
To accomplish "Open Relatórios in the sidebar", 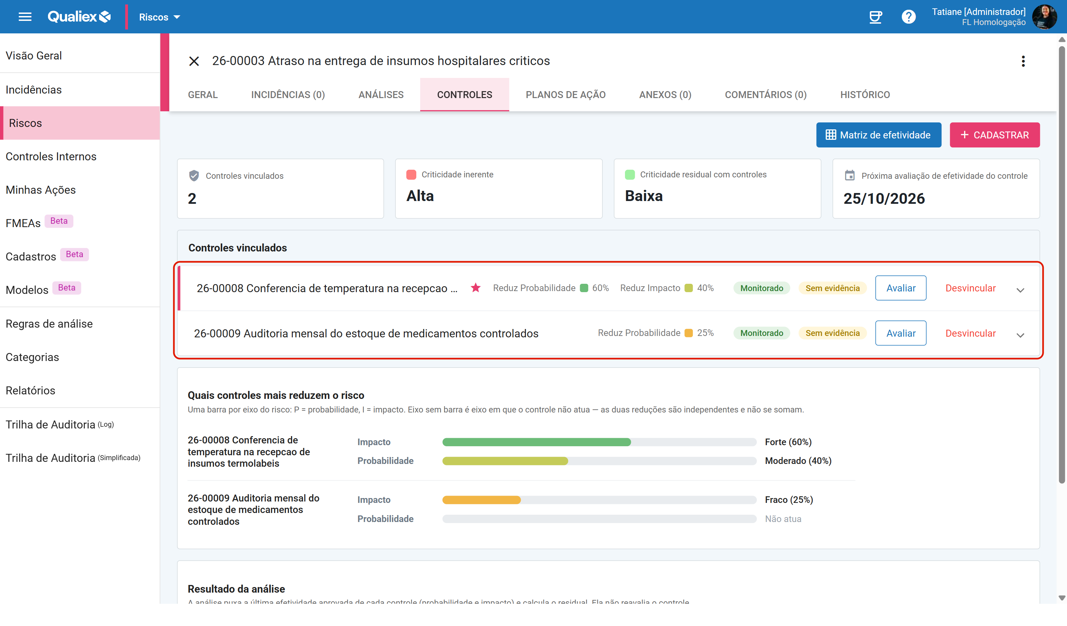I will (x=80, y=391).
